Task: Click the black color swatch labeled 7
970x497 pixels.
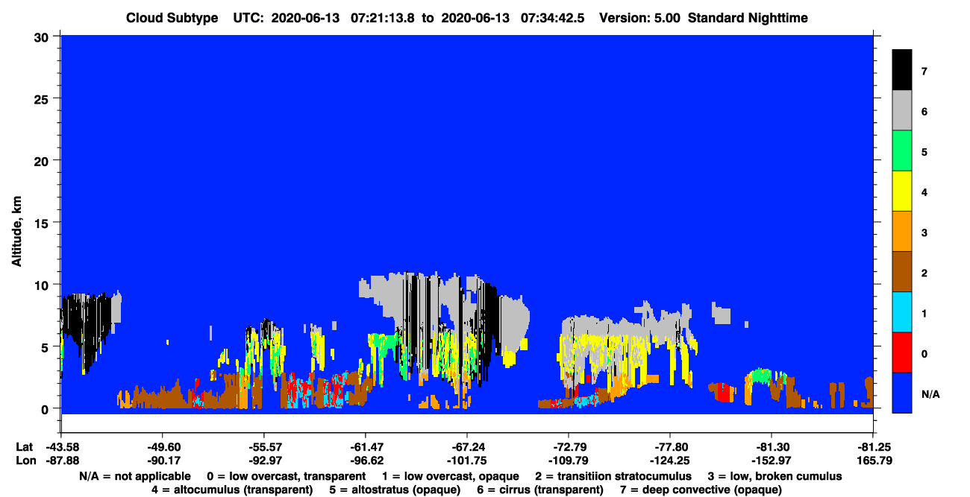Action: click(x=902, y=70)
